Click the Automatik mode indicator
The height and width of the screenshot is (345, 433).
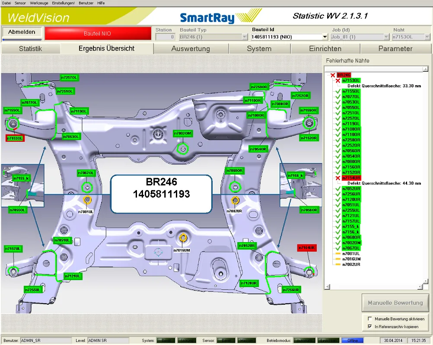coord(305,340)
